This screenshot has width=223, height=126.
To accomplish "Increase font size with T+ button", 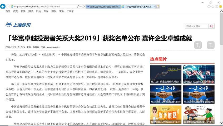I will click(198, 45).
